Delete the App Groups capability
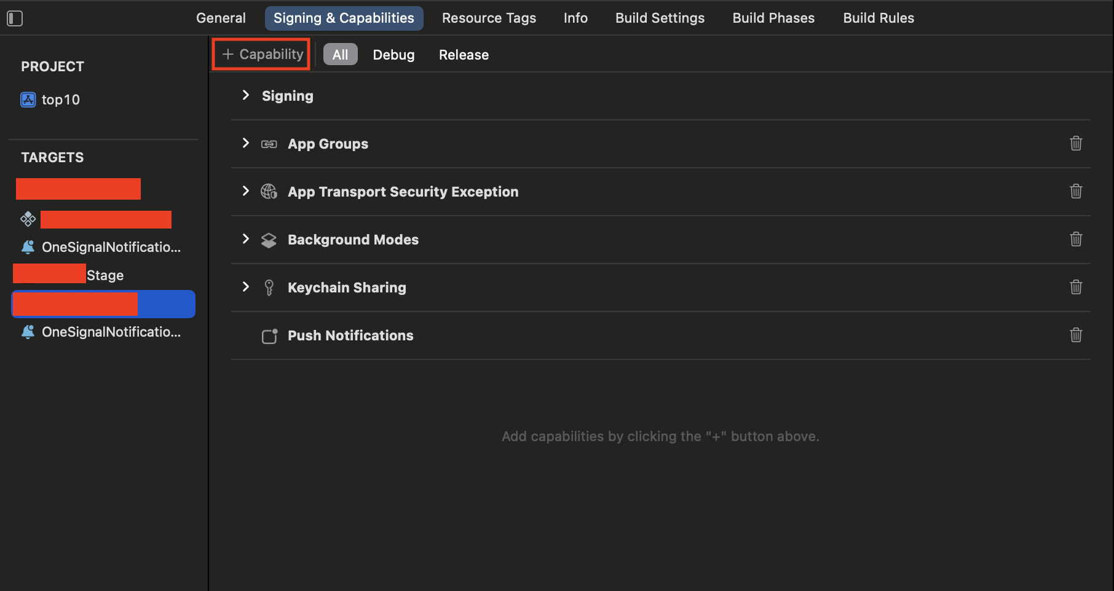The height and width of the screenshot is (591, 1114). point(1076,143)
